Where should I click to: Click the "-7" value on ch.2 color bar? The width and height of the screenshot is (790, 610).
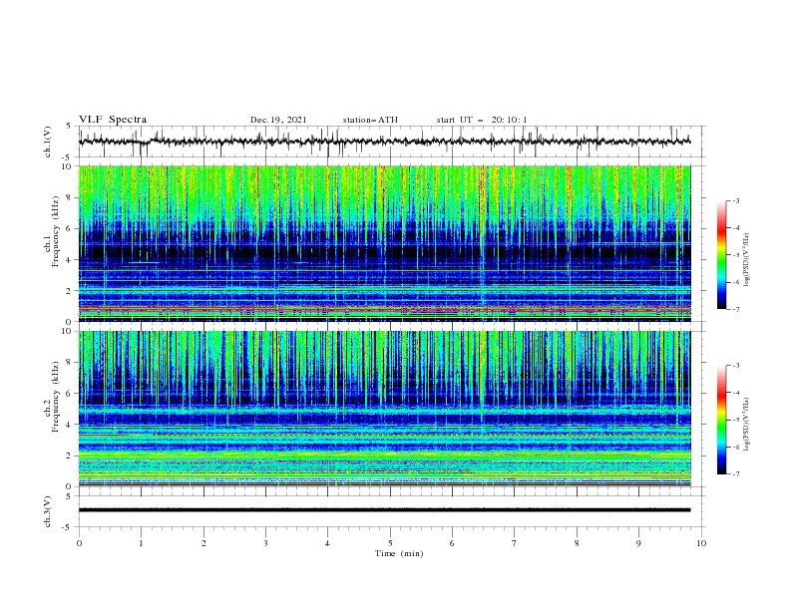(735, 473)
